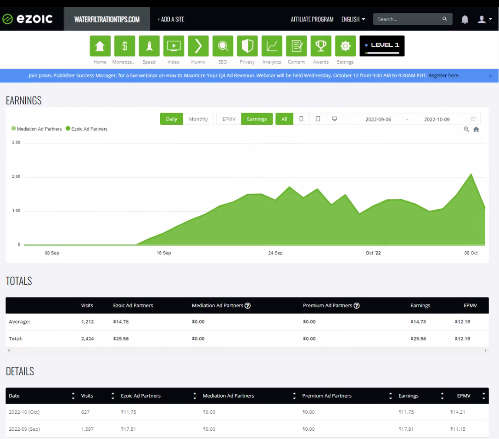Filter chart by desktop device
Image resolution: width=499 pixels, height=439 pixels.
tap(335, 119)
